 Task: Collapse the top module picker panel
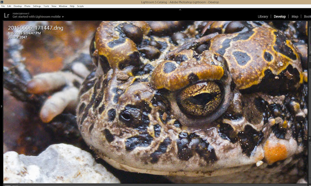(180, 10)
